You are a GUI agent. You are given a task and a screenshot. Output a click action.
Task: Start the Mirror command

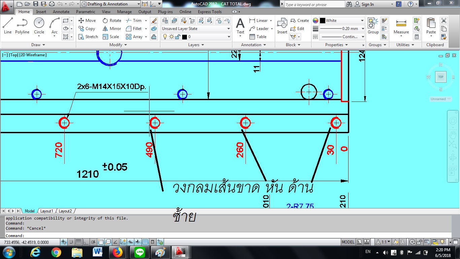112,29
